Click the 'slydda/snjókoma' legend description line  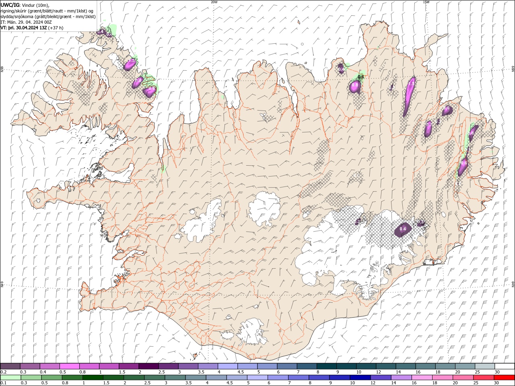(x=48, y=16)
